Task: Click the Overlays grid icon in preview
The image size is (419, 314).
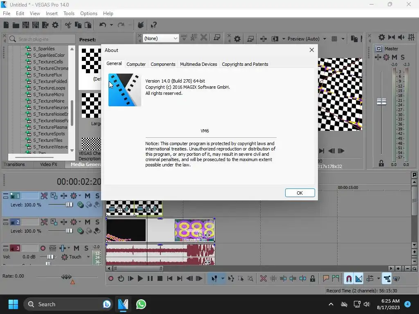Action: click(x=334, y=39)
